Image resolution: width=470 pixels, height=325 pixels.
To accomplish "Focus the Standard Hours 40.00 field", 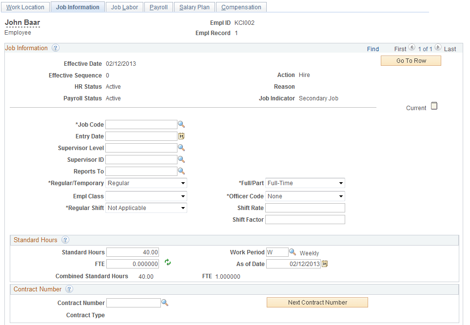I will [133, 252].
